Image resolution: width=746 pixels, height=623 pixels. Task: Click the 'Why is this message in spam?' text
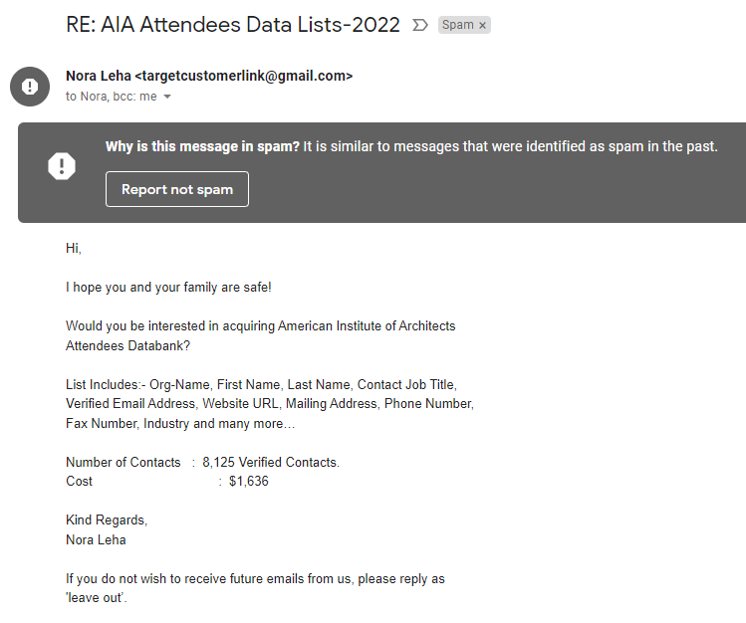(x=202, y=146)
